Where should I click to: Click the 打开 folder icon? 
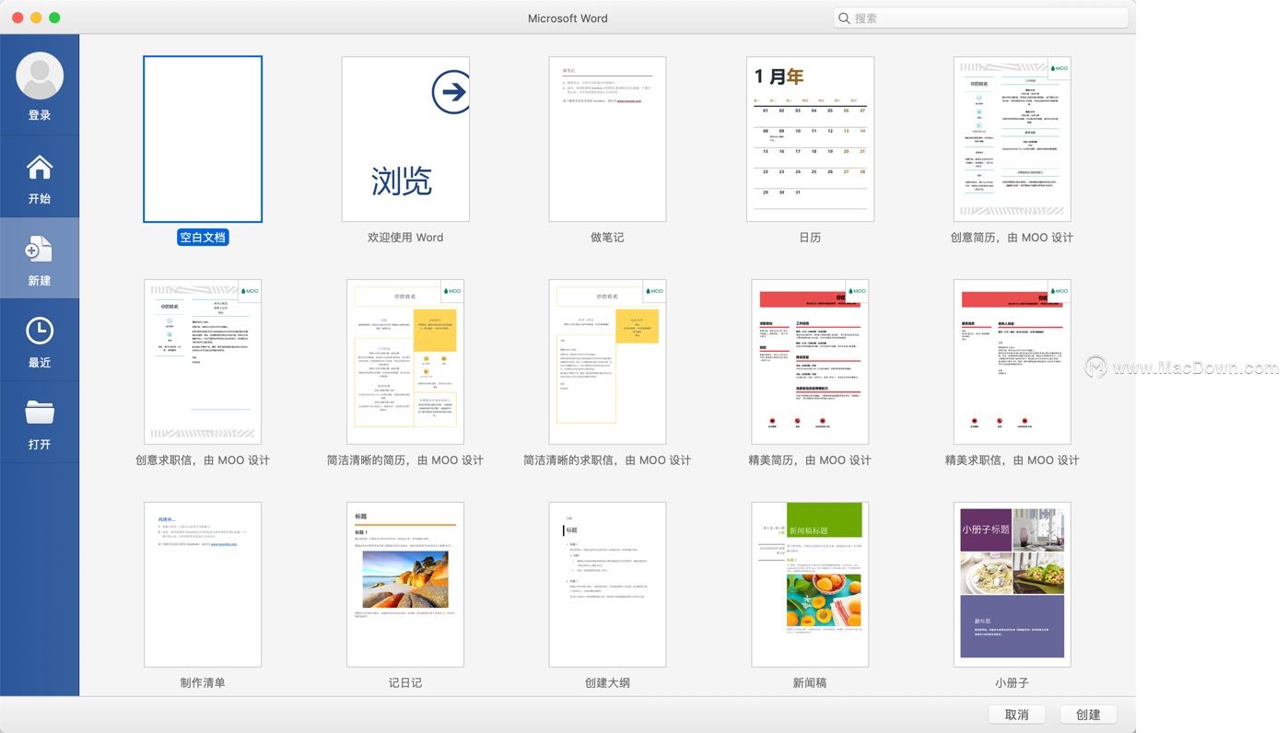(x=40, y=413)
